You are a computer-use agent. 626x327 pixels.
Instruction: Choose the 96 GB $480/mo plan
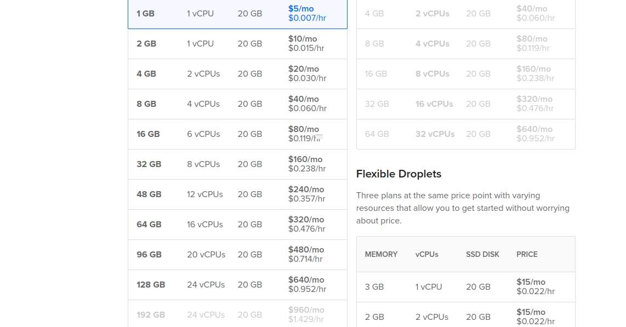[237, 255]
